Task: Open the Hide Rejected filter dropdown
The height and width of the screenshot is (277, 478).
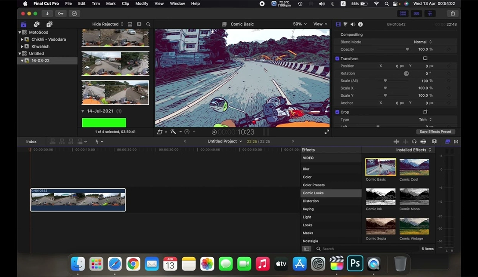Action: pyautogui.click(x=108, y=24)
